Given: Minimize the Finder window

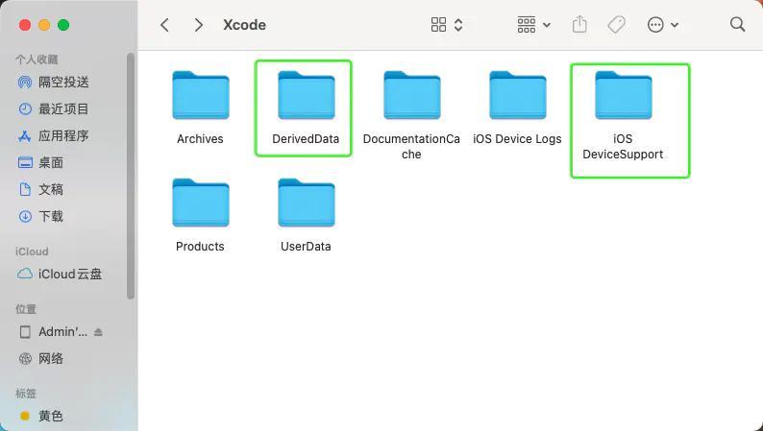Looking at the screenshot, I should point(44,25).
